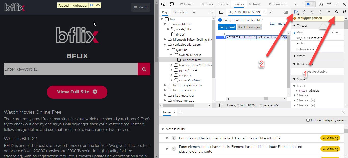Open navigator pane ellipsis menu

(x=211, y=12)
